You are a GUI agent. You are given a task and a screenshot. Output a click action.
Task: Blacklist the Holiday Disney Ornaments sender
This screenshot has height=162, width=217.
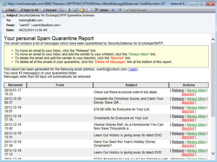188,146
